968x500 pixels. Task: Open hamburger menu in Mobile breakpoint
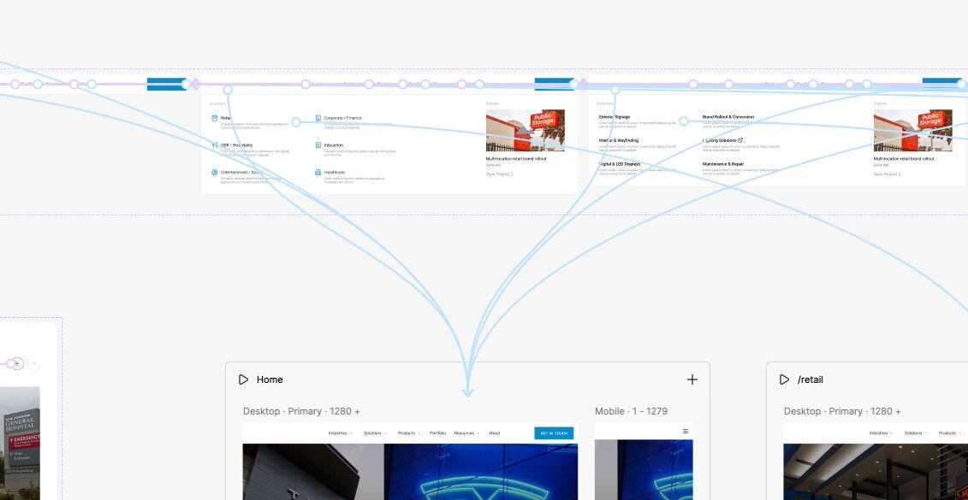coord(685,432)
